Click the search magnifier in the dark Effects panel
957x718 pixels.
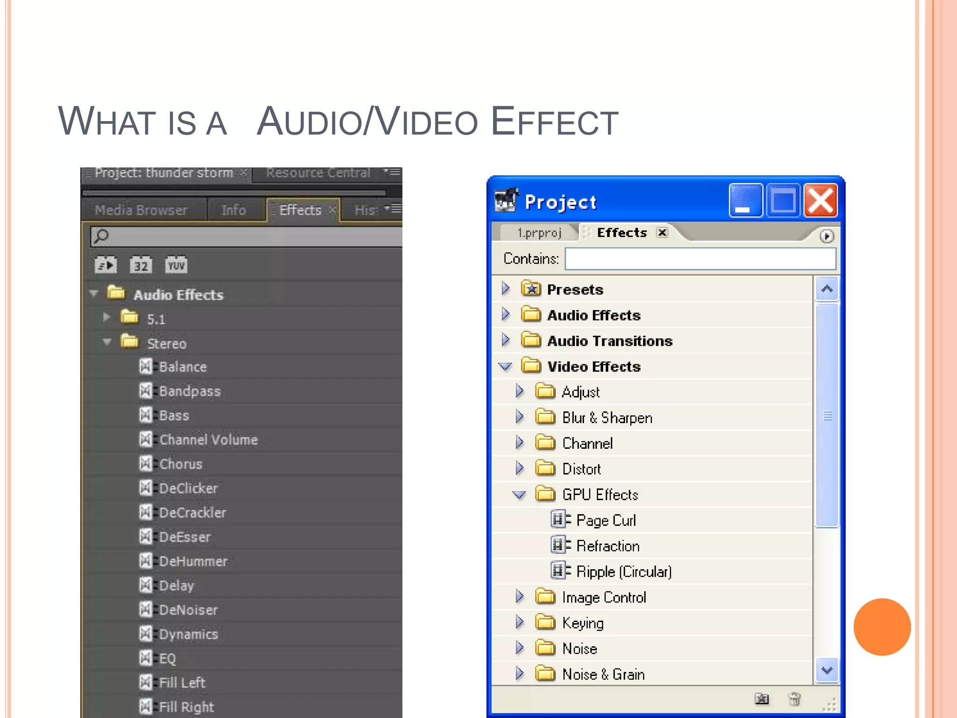coord(101,236)
